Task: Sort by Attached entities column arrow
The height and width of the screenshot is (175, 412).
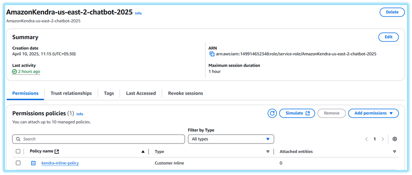Action: [x=395, y=152]
